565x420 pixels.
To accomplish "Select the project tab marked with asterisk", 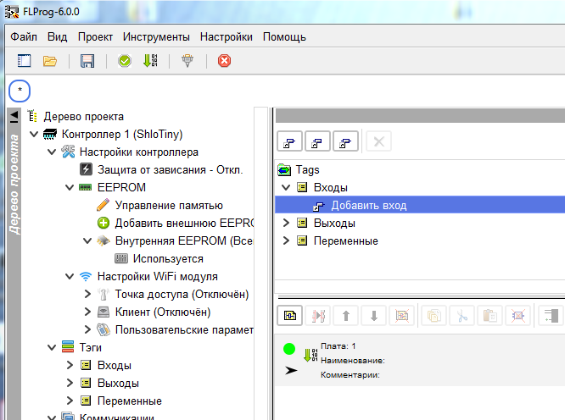I will coord(20,91).
